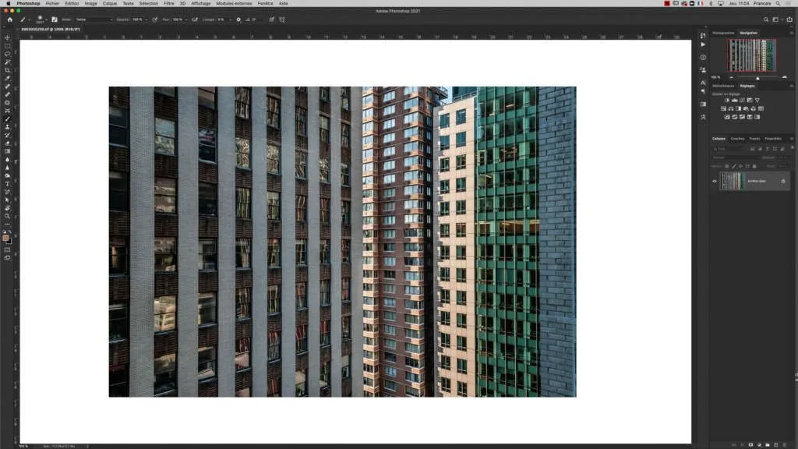Select the Rectangular Marquee tool
This screenshot has height=449, width=798.
coord(8,46)
